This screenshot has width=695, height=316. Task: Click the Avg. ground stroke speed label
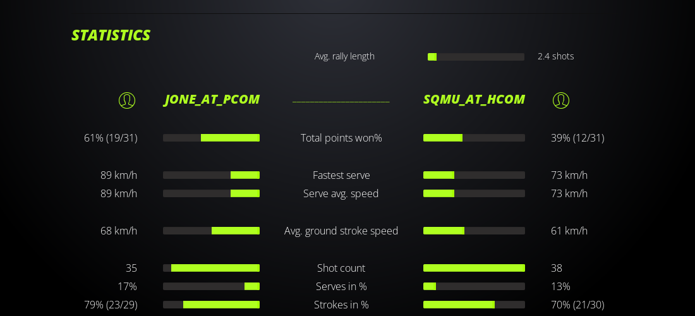[x=341, y=231]
